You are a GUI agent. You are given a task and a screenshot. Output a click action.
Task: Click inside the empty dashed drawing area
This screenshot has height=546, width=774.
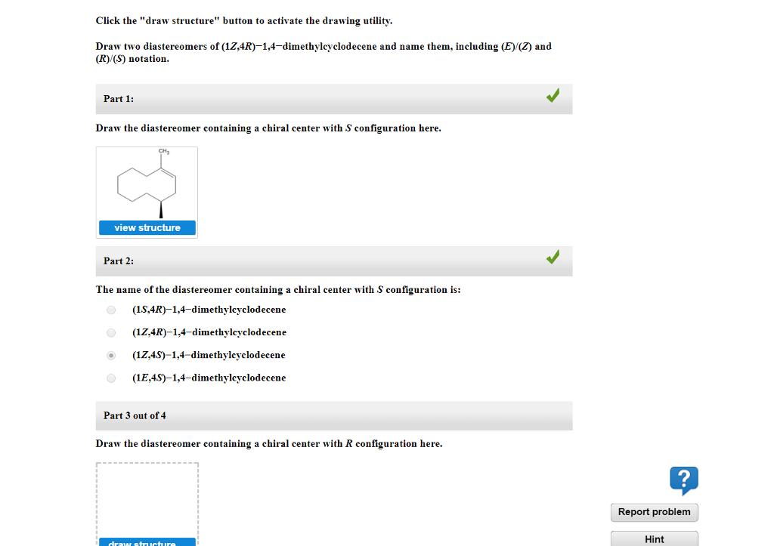147,498
